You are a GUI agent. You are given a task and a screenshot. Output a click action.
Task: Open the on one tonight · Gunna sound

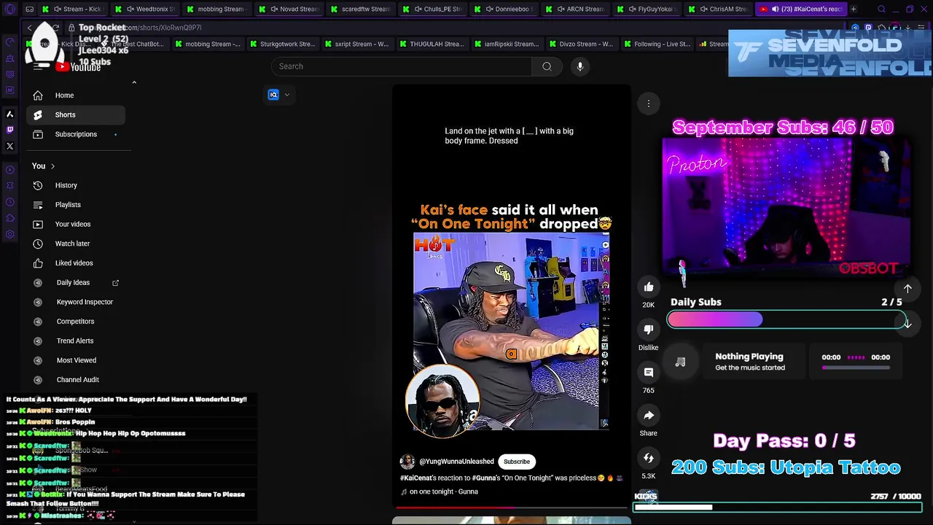[443, 491]
